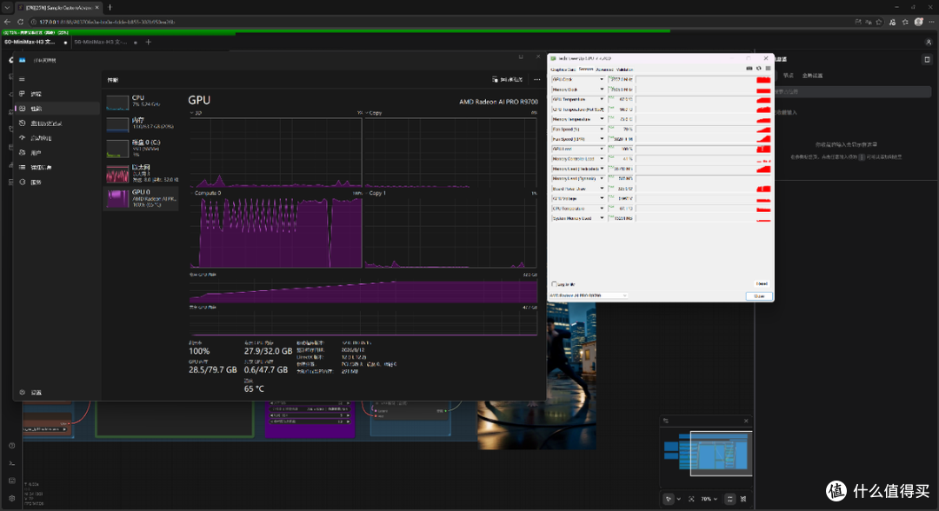Open canvas mode dropdown chevron
Viewport: 939px width, 511px height.
678,499
